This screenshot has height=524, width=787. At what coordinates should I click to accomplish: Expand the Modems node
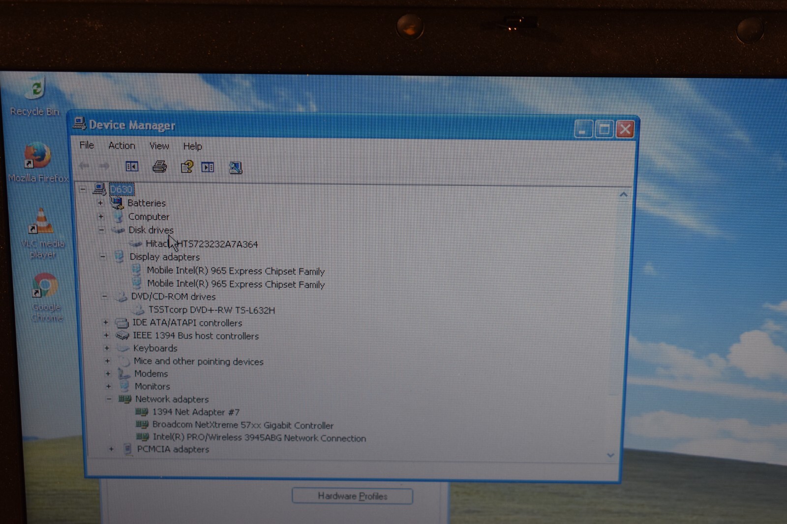[x=108, y=374]
